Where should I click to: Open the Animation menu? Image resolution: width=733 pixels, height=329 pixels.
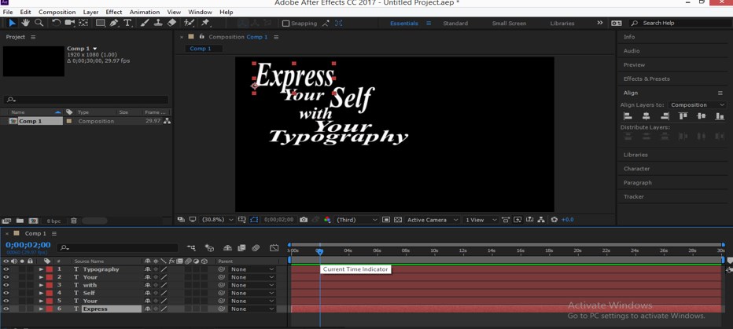click(145, 12)
